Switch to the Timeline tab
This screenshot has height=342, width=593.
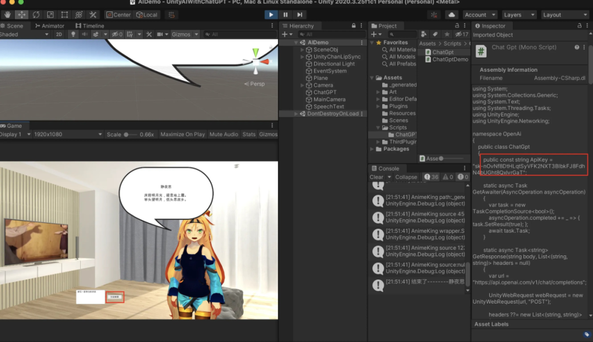point(90,26)
